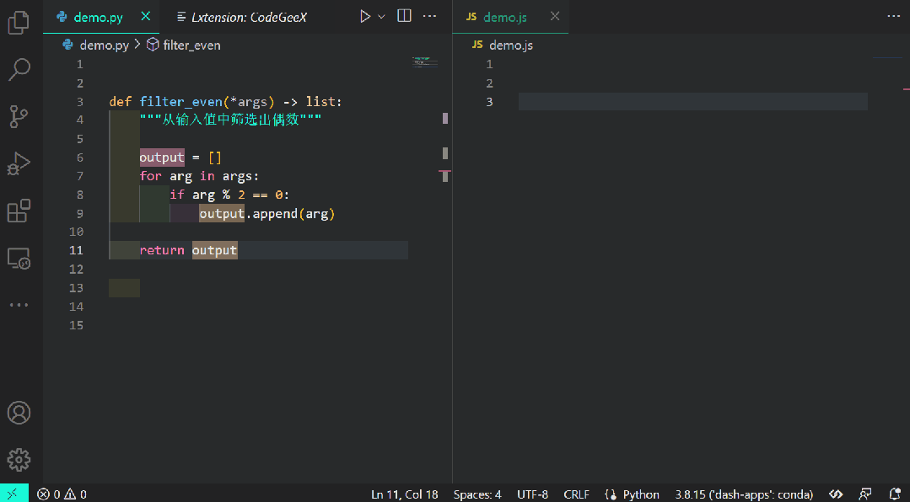Viewport: 910px width, 502px height.
Task: Click the feedback icon in status bar
Action: click(x=865, y=494)
